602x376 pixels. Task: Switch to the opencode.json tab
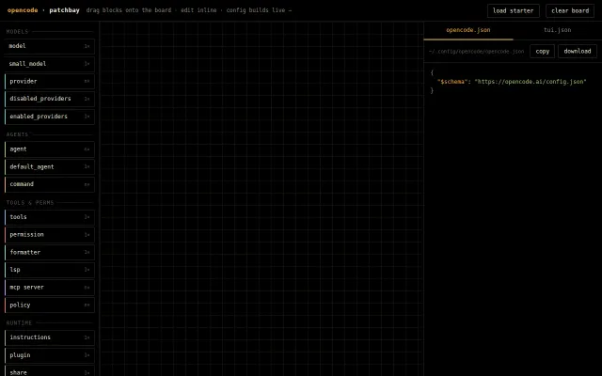click(x=468, y=30)
